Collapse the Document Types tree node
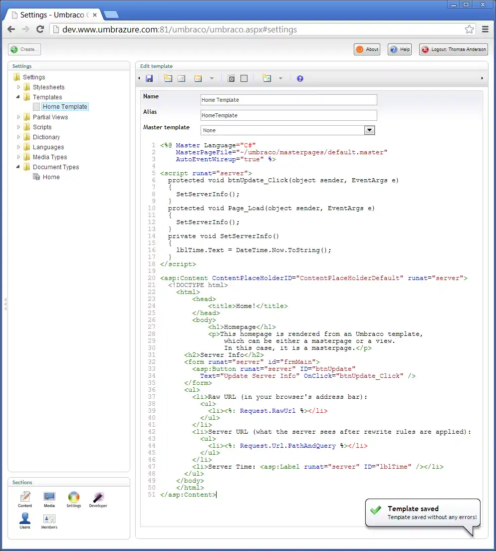This screenshot has width=496, height=551. [x=18, y=167]
